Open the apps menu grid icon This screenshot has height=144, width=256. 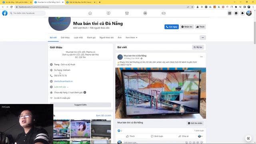click(230, 13)
